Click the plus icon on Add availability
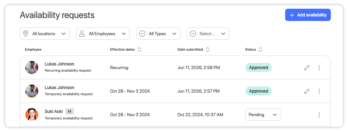This screenshot has height=132, width=348. tap(292, 15)
